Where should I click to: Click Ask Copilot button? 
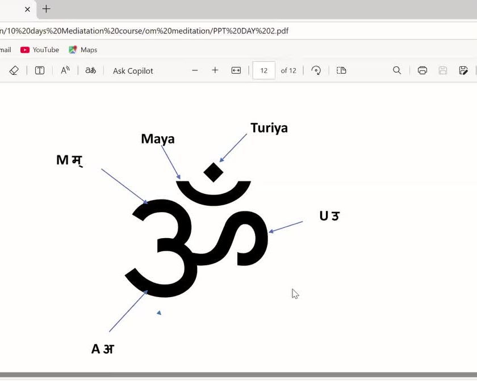pos(133,71)
